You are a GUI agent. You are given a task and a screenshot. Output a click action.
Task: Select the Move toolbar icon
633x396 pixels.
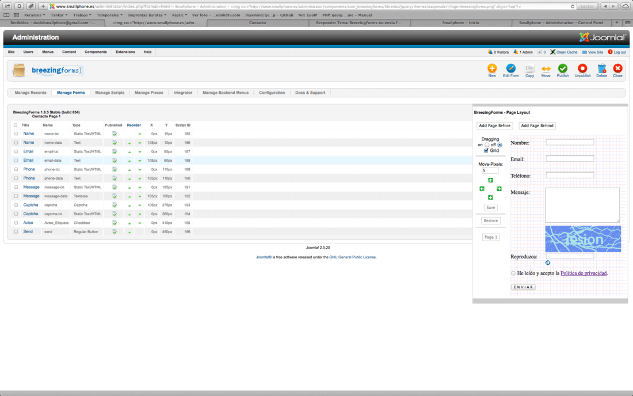coord(546,68)
